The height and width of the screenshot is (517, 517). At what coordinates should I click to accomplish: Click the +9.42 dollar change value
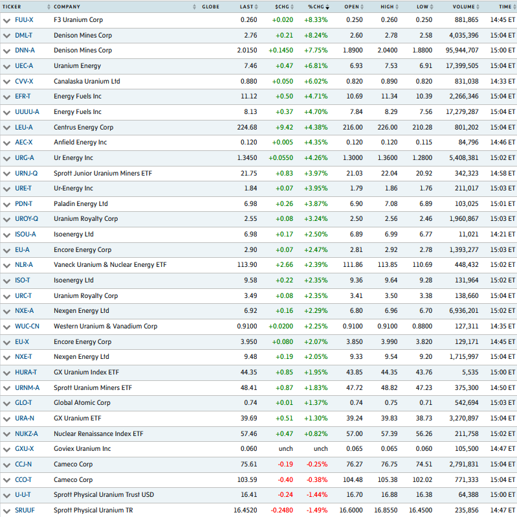[284, 127]
